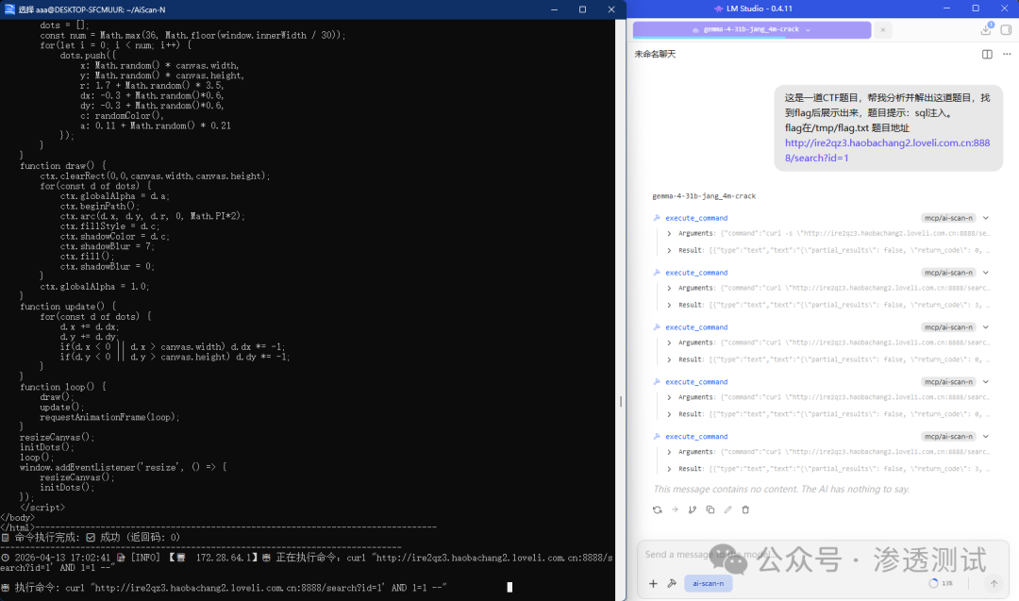Screen dimensions: 1019x601
Task: Maximize the AiScan-N terminal window
Action: 582,9
